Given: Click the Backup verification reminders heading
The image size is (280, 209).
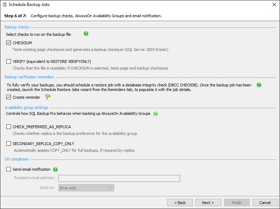Looking at the screenshot, I should pyautogui.click(x=29, y=77).
